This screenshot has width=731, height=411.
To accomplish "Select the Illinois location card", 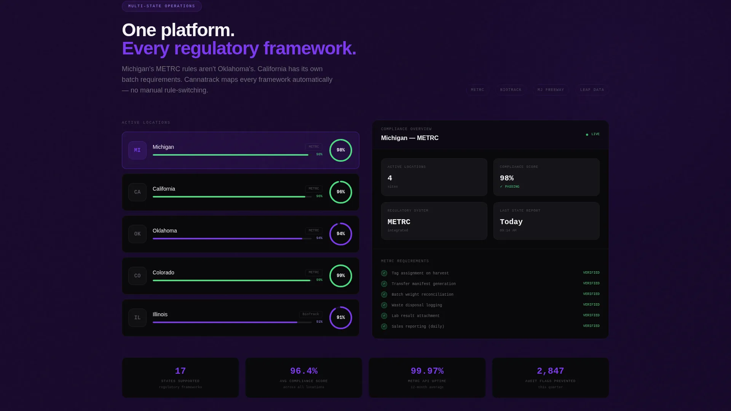I will 241,318.
